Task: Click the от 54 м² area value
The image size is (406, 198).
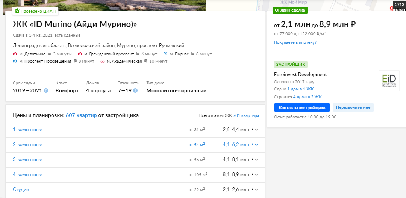Action: point(197,145)
